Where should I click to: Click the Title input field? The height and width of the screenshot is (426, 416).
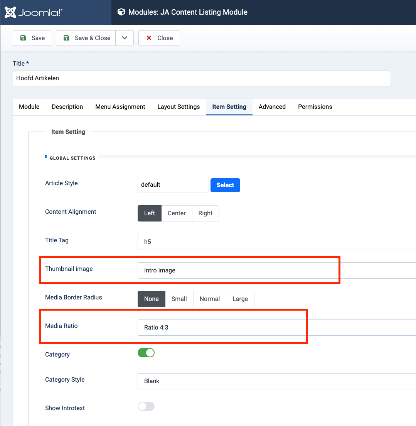click(202, 78)
